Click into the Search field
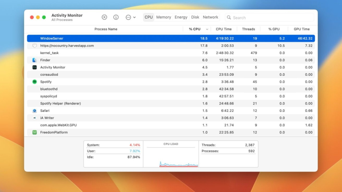Screen dimensions: 342x192 (270, 17)
